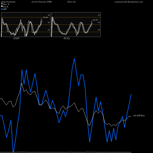
Task: Click the OBV legend label
Action: pos(5,9)
